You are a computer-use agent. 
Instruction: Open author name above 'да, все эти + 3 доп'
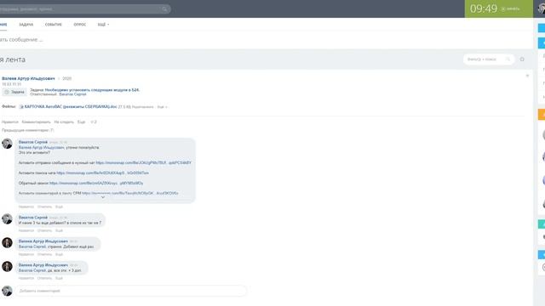tap(43, 265)
